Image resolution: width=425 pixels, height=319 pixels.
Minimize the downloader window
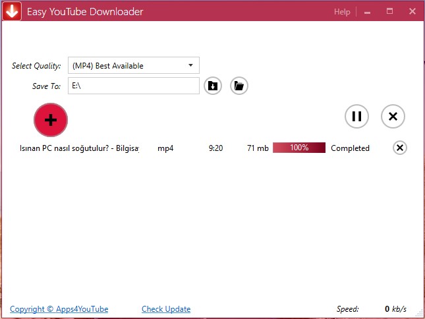click(x=367, y=12)
